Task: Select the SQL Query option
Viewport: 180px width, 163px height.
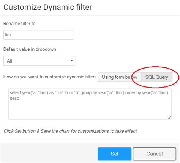Action: (x=157, y=77)
